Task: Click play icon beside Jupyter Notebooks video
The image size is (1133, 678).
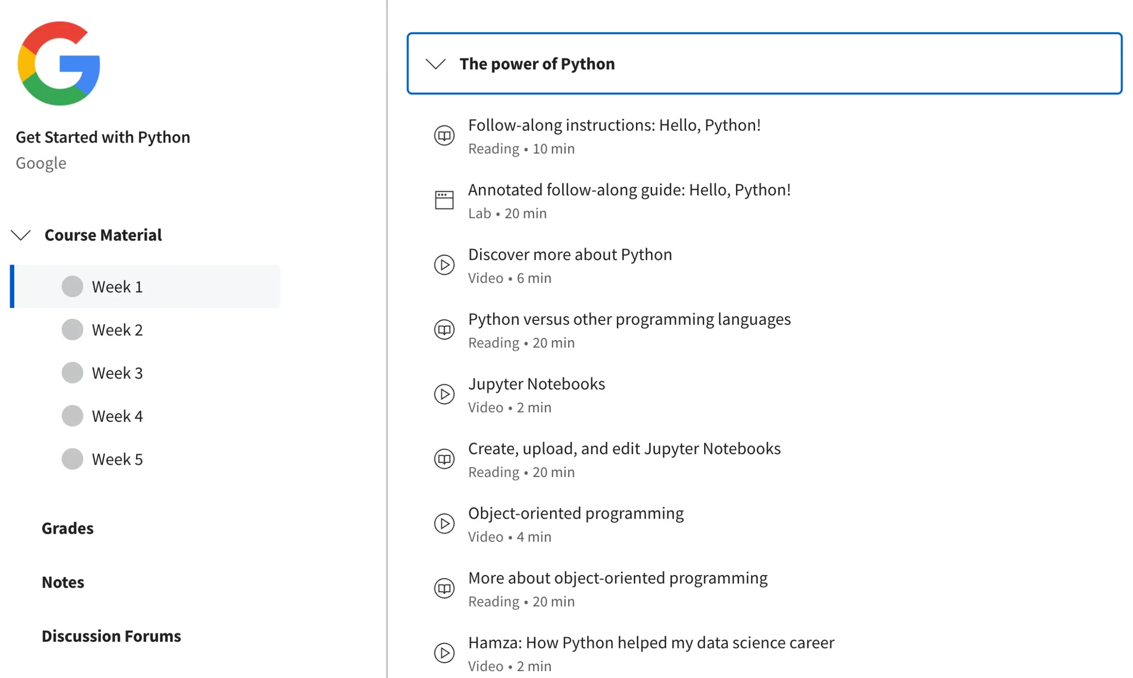Action: (443, 394)
